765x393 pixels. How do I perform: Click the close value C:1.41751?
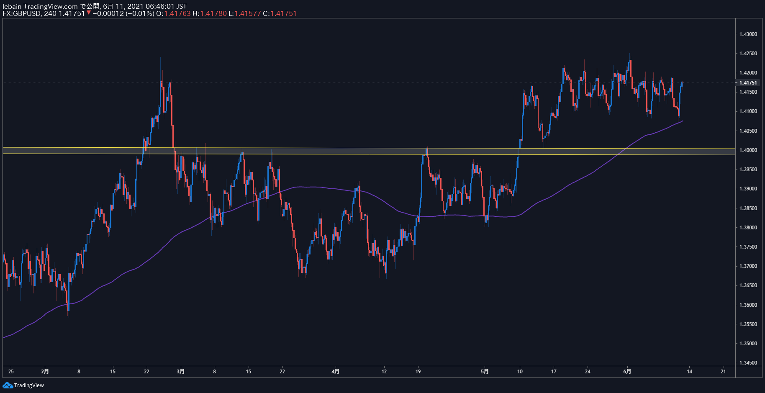click(x=280, y=13)
